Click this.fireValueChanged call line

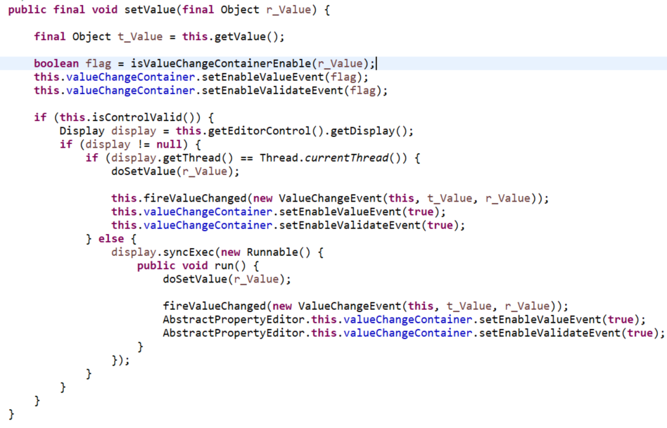click(x=330, y=198)
